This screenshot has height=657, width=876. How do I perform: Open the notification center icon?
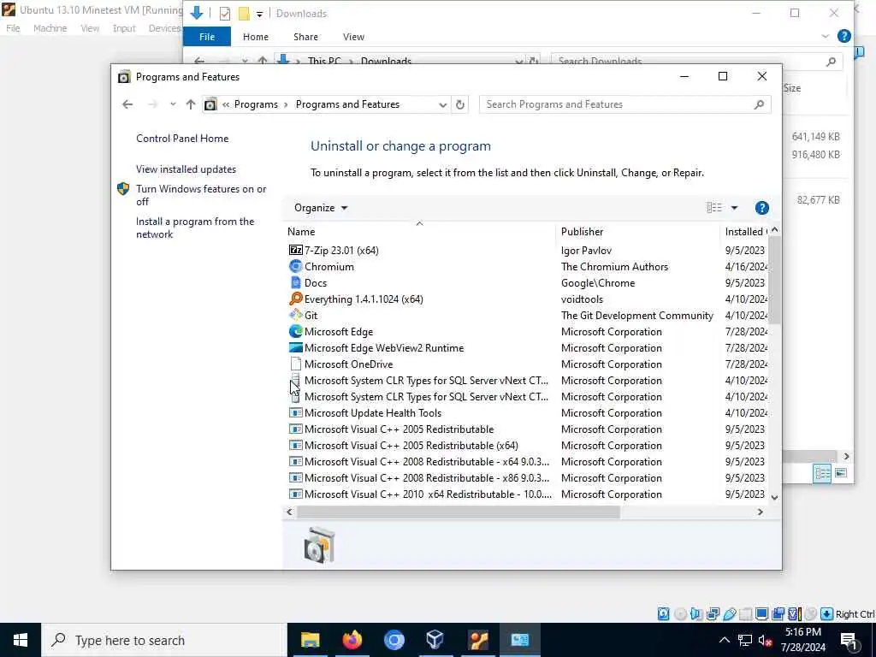849,640
